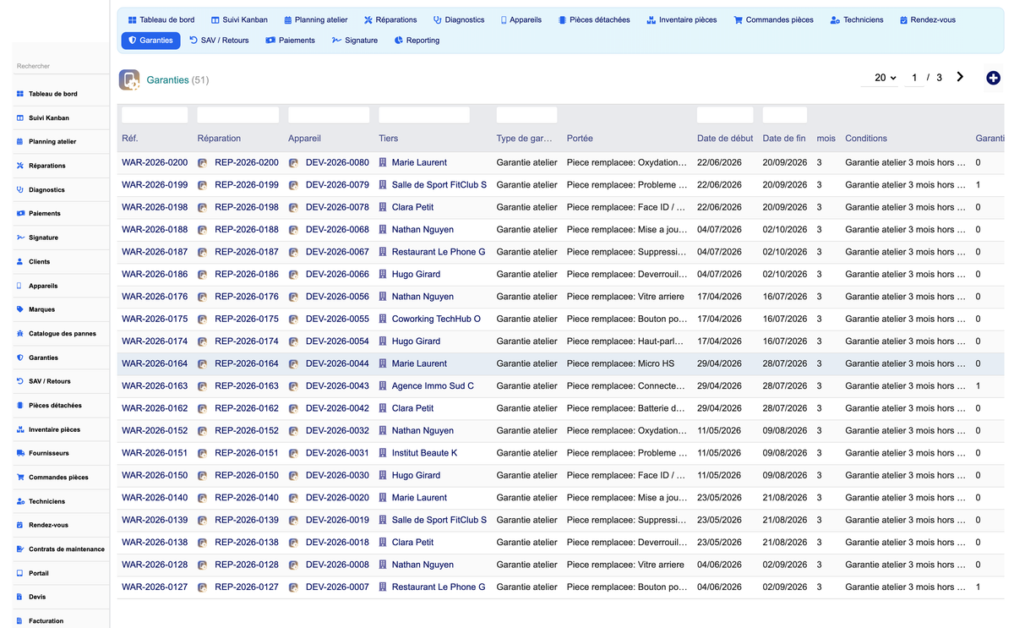Screen dimensions: 1014x628
Task: Open repair REP-2026-0176
Action: [247, 297]
